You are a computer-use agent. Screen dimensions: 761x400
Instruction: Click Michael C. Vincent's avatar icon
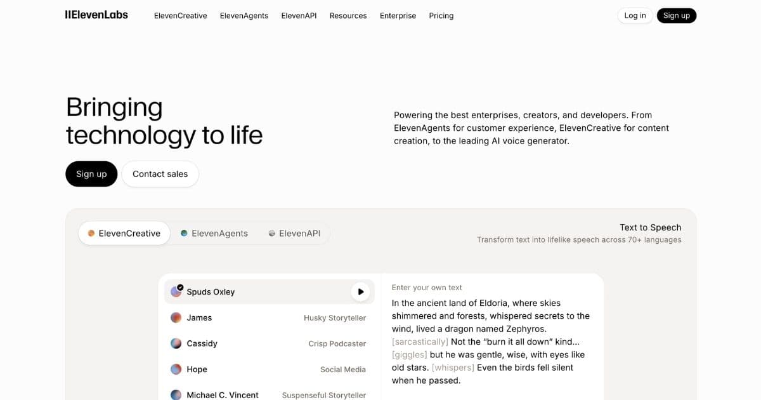176,394
